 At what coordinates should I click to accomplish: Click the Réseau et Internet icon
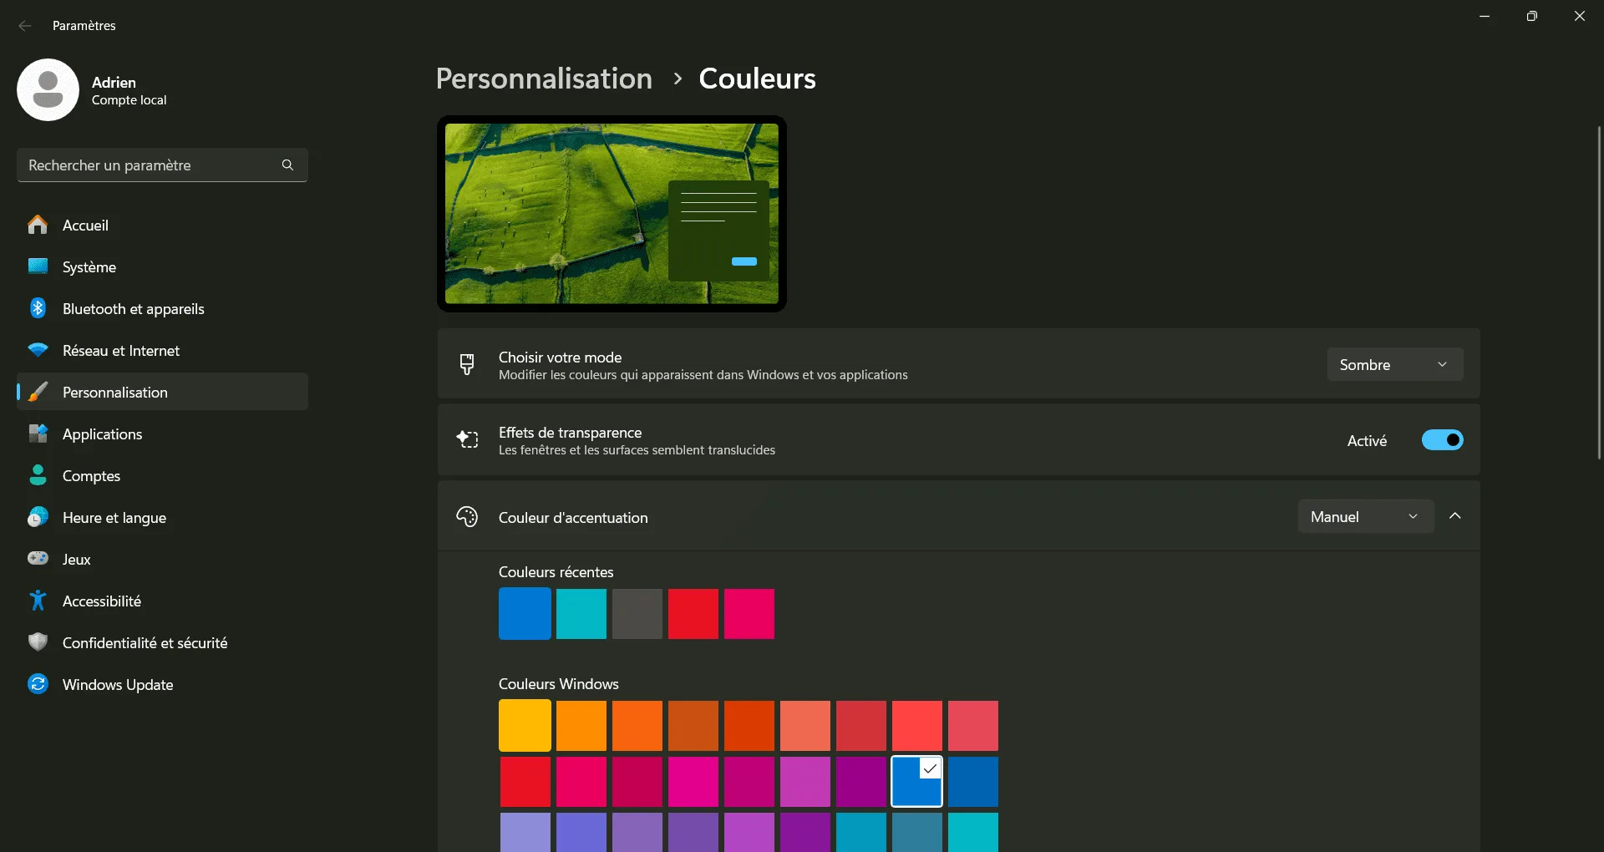[38, 350]
